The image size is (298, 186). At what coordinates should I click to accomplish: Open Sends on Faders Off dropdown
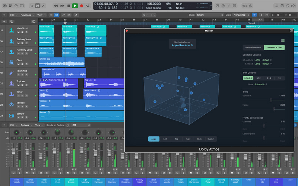[81, 125]
